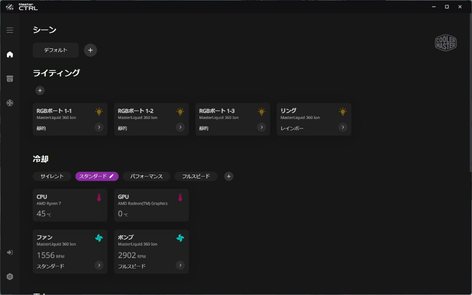Toggle the RGBポート 1-2 light bulb
Screen dimensions: 472x295
180,112
